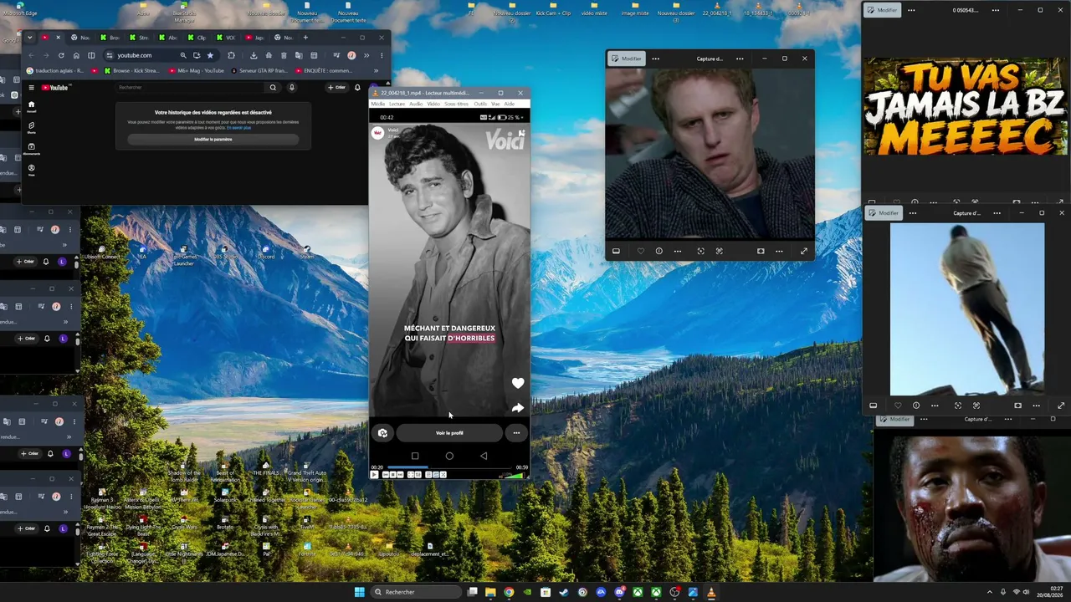
Task: Go to Chrome's home page button
Action: [x=75, y=55]
